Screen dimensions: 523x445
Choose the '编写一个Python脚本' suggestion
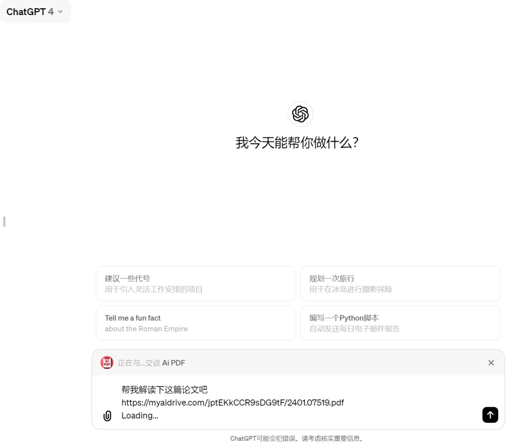400,323
